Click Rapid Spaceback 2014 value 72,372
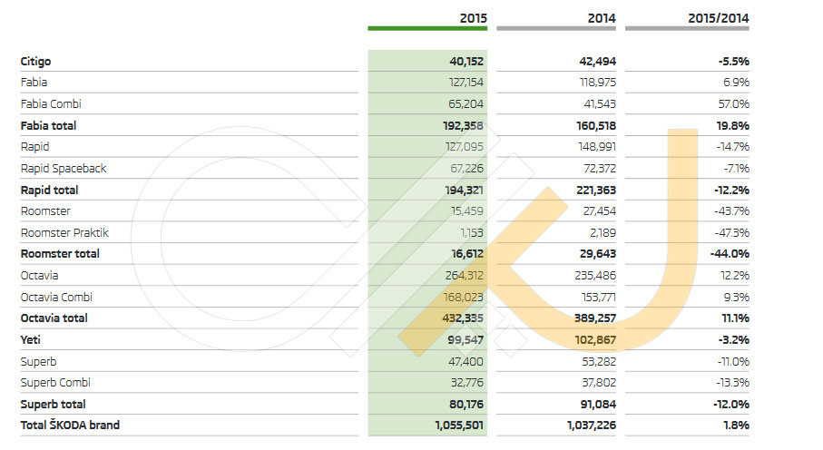This screenshot has width=823, height=450. pos(600,169)
